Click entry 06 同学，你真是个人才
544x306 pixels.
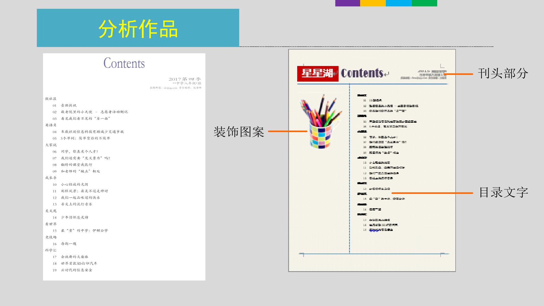[75, 152]
